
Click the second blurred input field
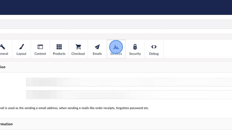[129, 95]
